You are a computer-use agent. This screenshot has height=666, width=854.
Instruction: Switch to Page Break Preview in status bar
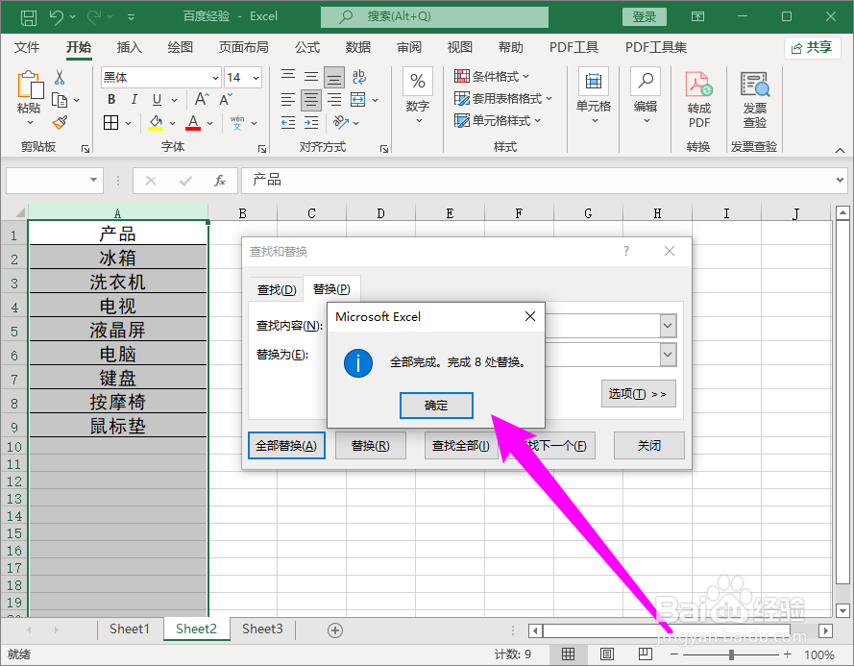646,654
